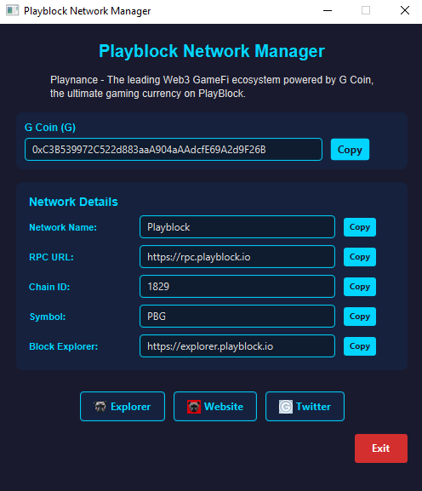422x491 pixels.
Task: Click the Playblock Network Manager cyan heading
Action: 212,51
